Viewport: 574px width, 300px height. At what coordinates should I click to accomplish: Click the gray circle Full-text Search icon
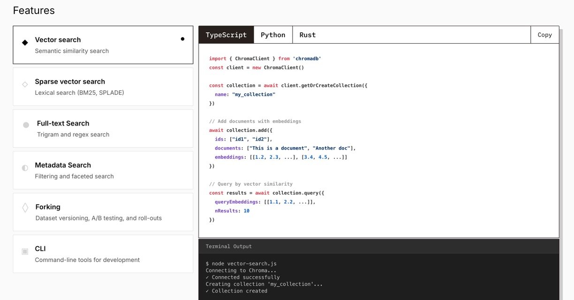click(26, 125)
